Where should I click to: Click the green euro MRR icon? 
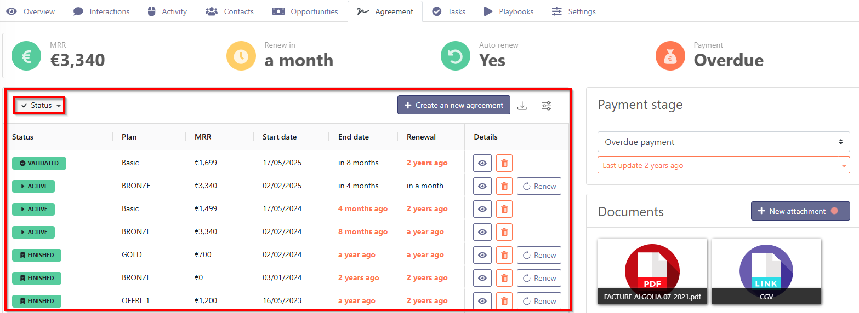tap(26, 56)
